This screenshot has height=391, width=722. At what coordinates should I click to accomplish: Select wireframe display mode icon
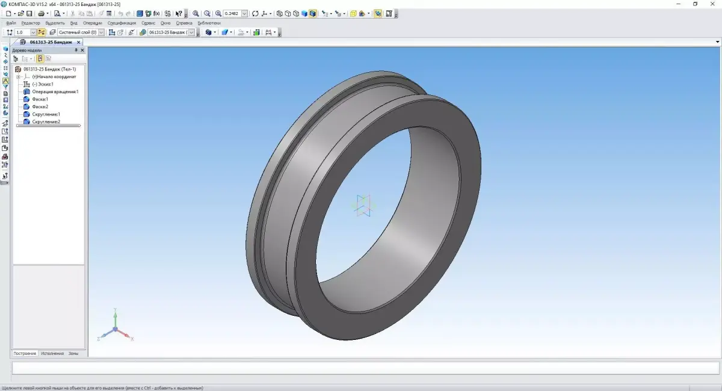point(279,13)
